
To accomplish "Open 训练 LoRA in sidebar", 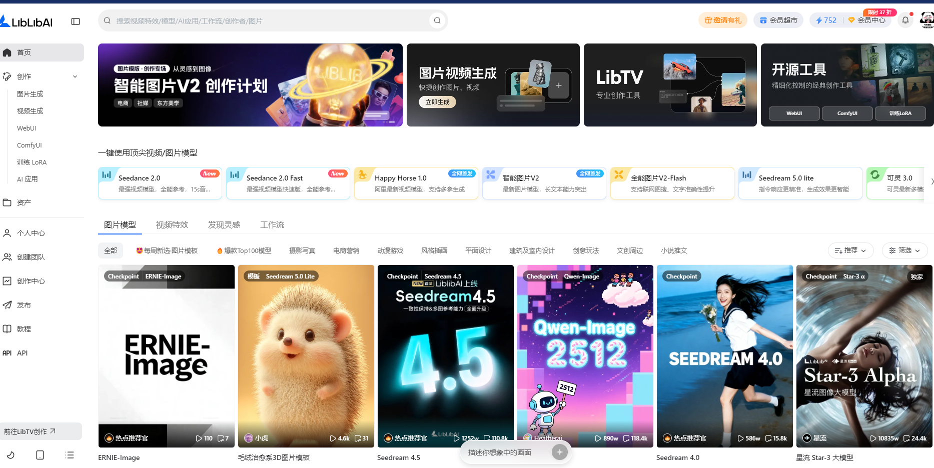I will click(x=32, y=162).
